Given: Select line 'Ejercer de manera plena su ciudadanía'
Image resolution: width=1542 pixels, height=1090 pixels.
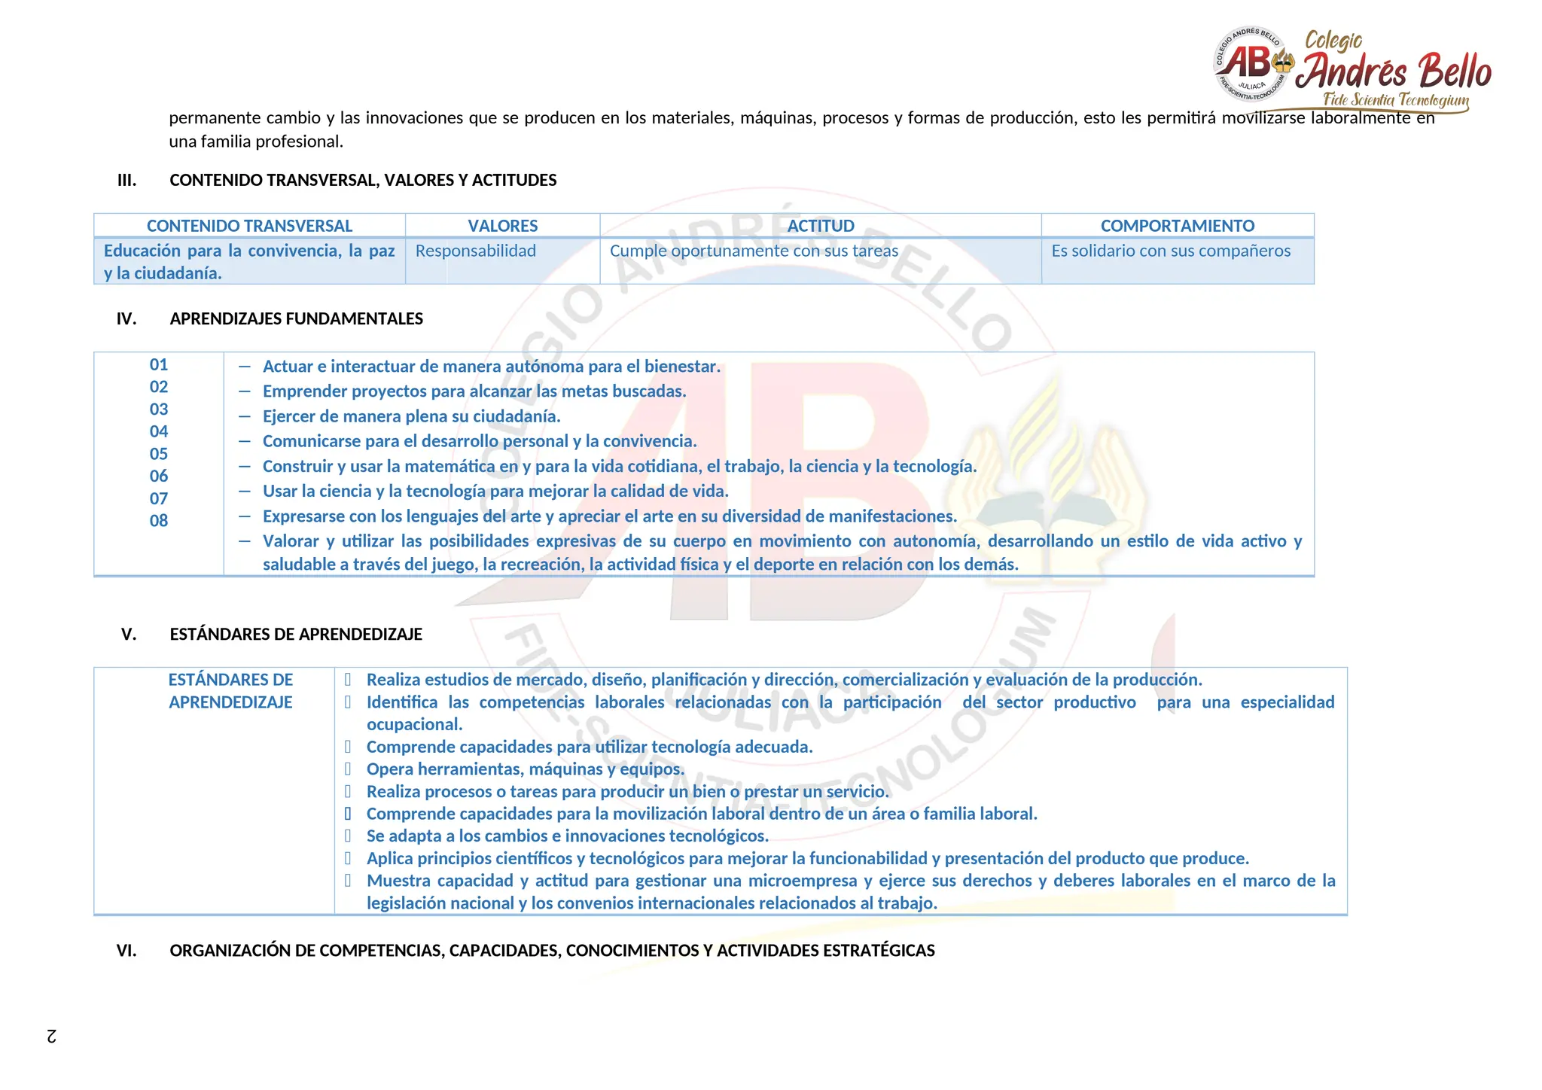Looking at the screenshot, I should click(411, 416).
